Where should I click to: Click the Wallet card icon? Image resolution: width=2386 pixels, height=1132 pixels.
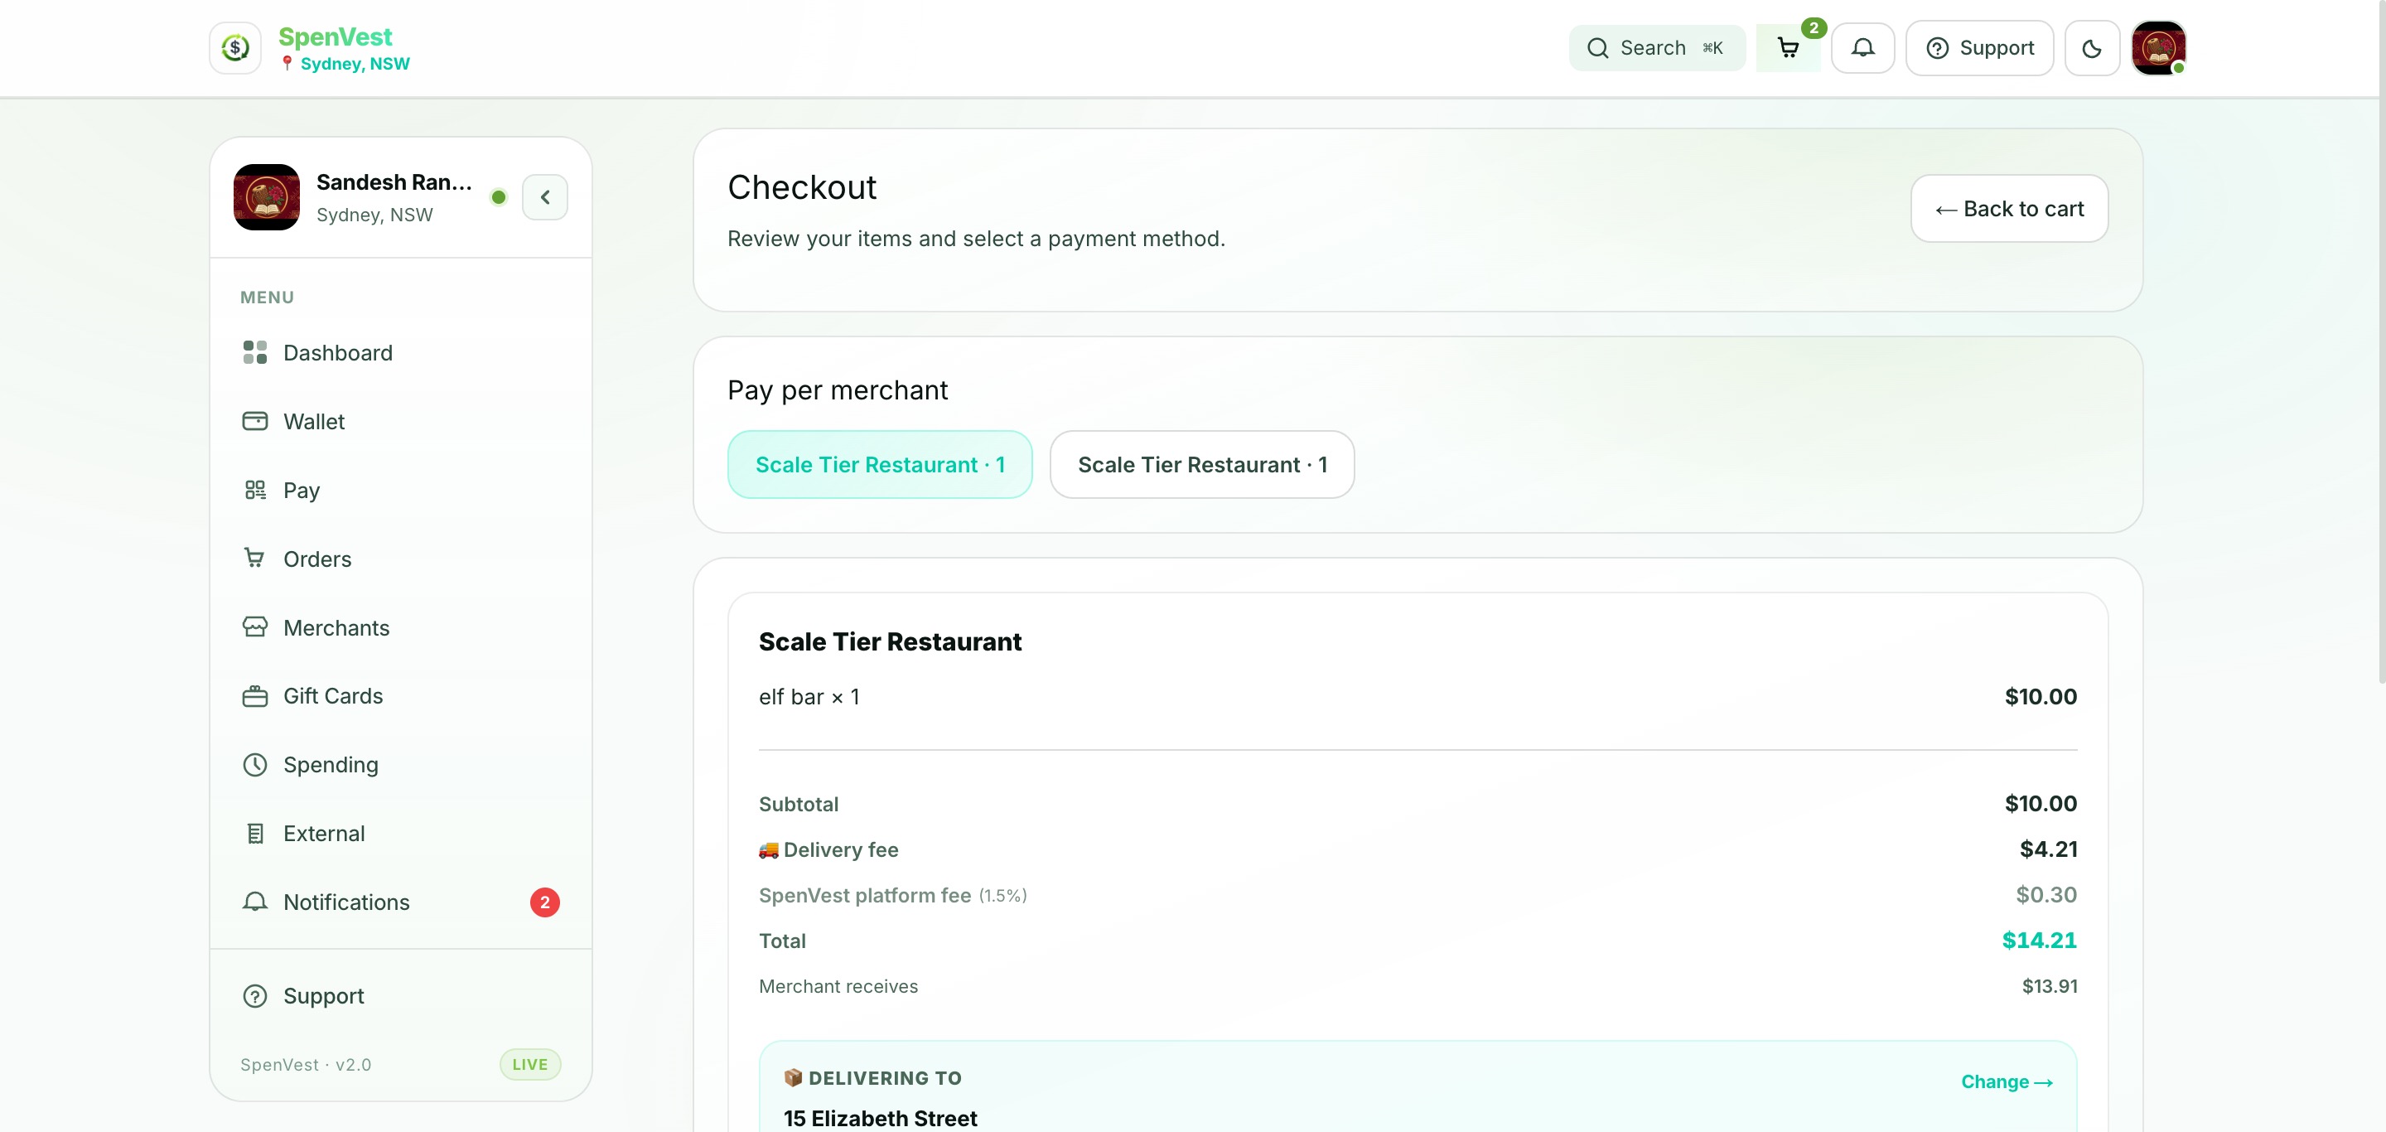pyautogui.click(x=254, y=420)
